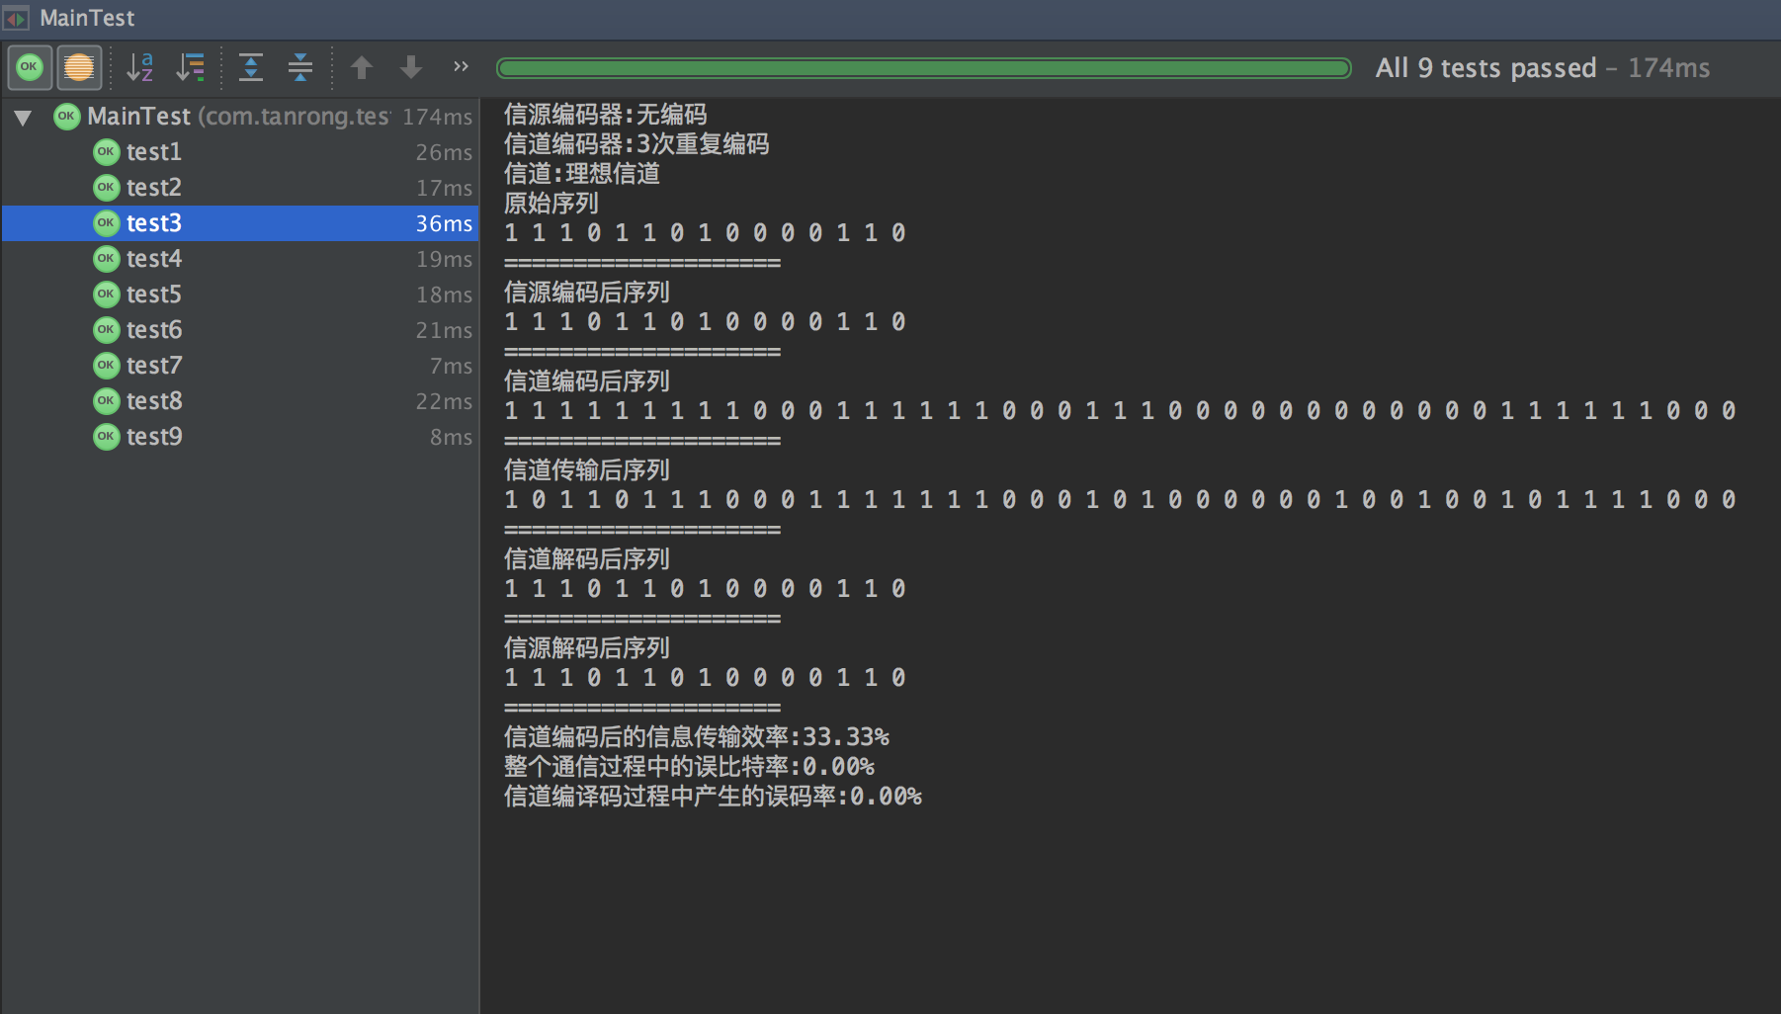Click the '信源编码器:无编码' console line
The height and width of the screenshot is (1014, 1781).
point(605,115)
